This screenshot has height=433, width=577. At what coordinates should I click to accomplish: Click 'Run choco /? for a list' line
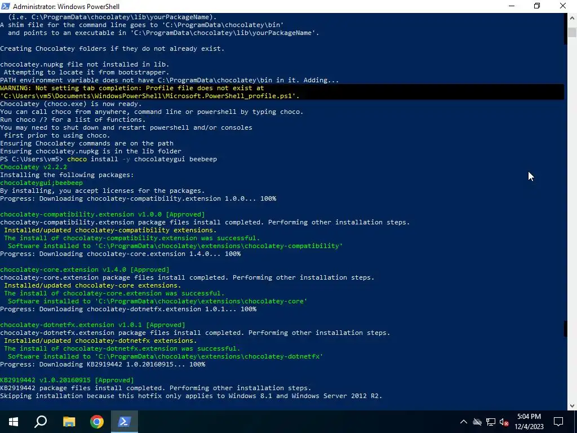click(x=73, y=120)
